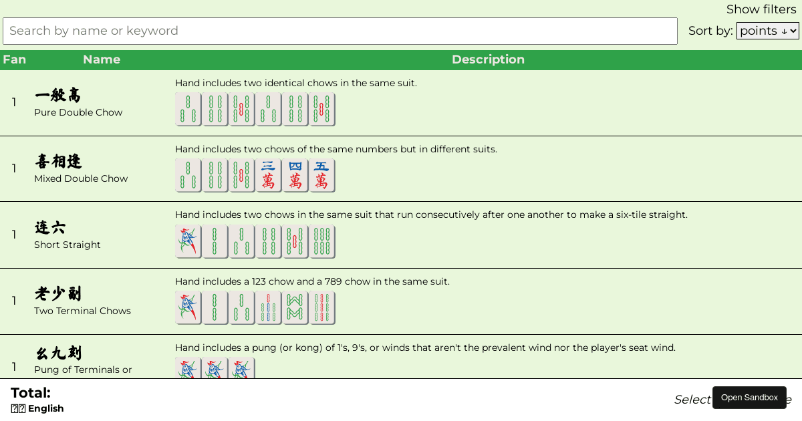Click the 7 Bamboo tile in Two Terminal Chows

click(269, 307)
